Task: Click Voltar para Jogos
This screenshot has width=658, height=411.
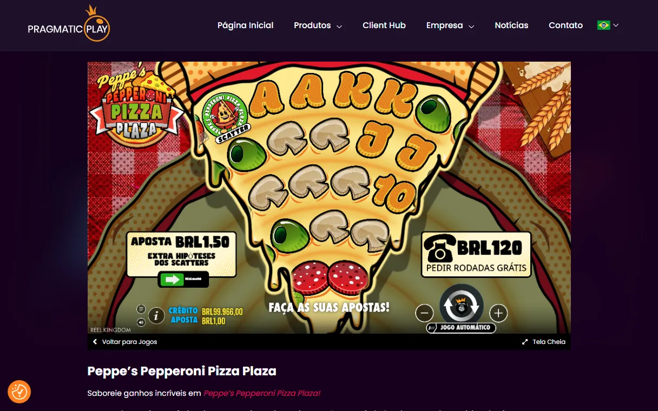Action: click(x=125, y=342)
